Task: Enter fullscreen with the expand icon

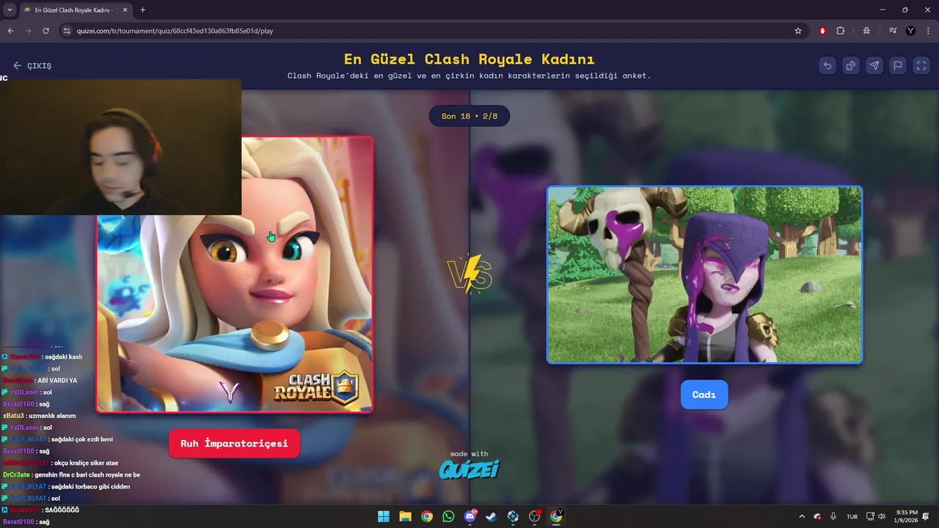Action: [921, 65]
